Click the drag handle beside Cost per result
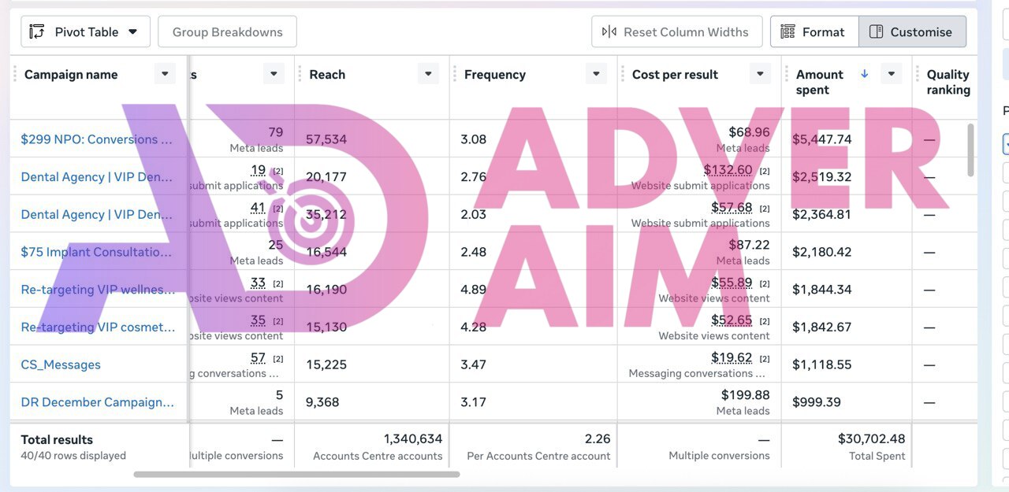 pos(623,75)
